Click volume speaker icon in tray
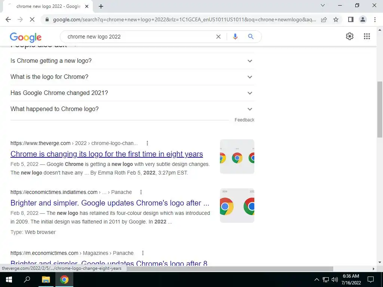Viewport: 383px width, 287px height. [335, 280]
